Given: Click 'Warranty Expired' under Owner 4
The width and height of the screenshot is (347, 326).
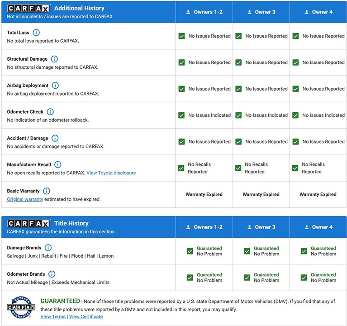Looking at the screenshot, I should (318, 194).
